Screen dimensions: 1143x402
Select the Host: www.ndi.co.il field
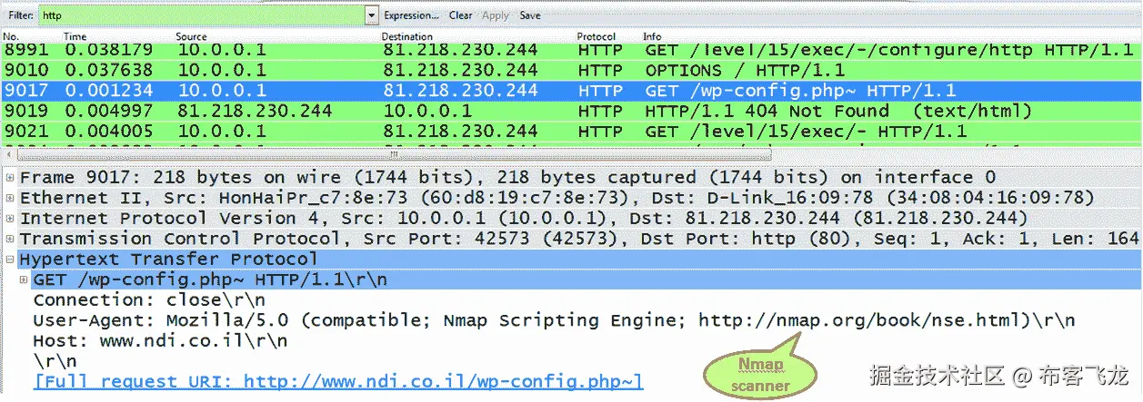tap(160, 341)
